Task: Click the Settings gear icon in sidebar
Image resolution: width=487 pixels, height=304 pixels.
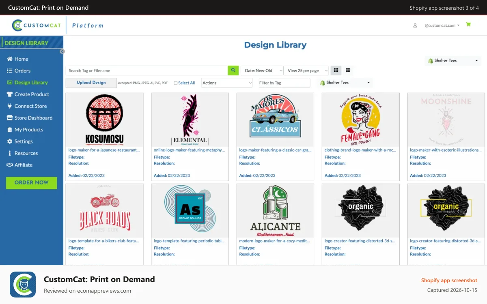Action: tap(10, 141)
